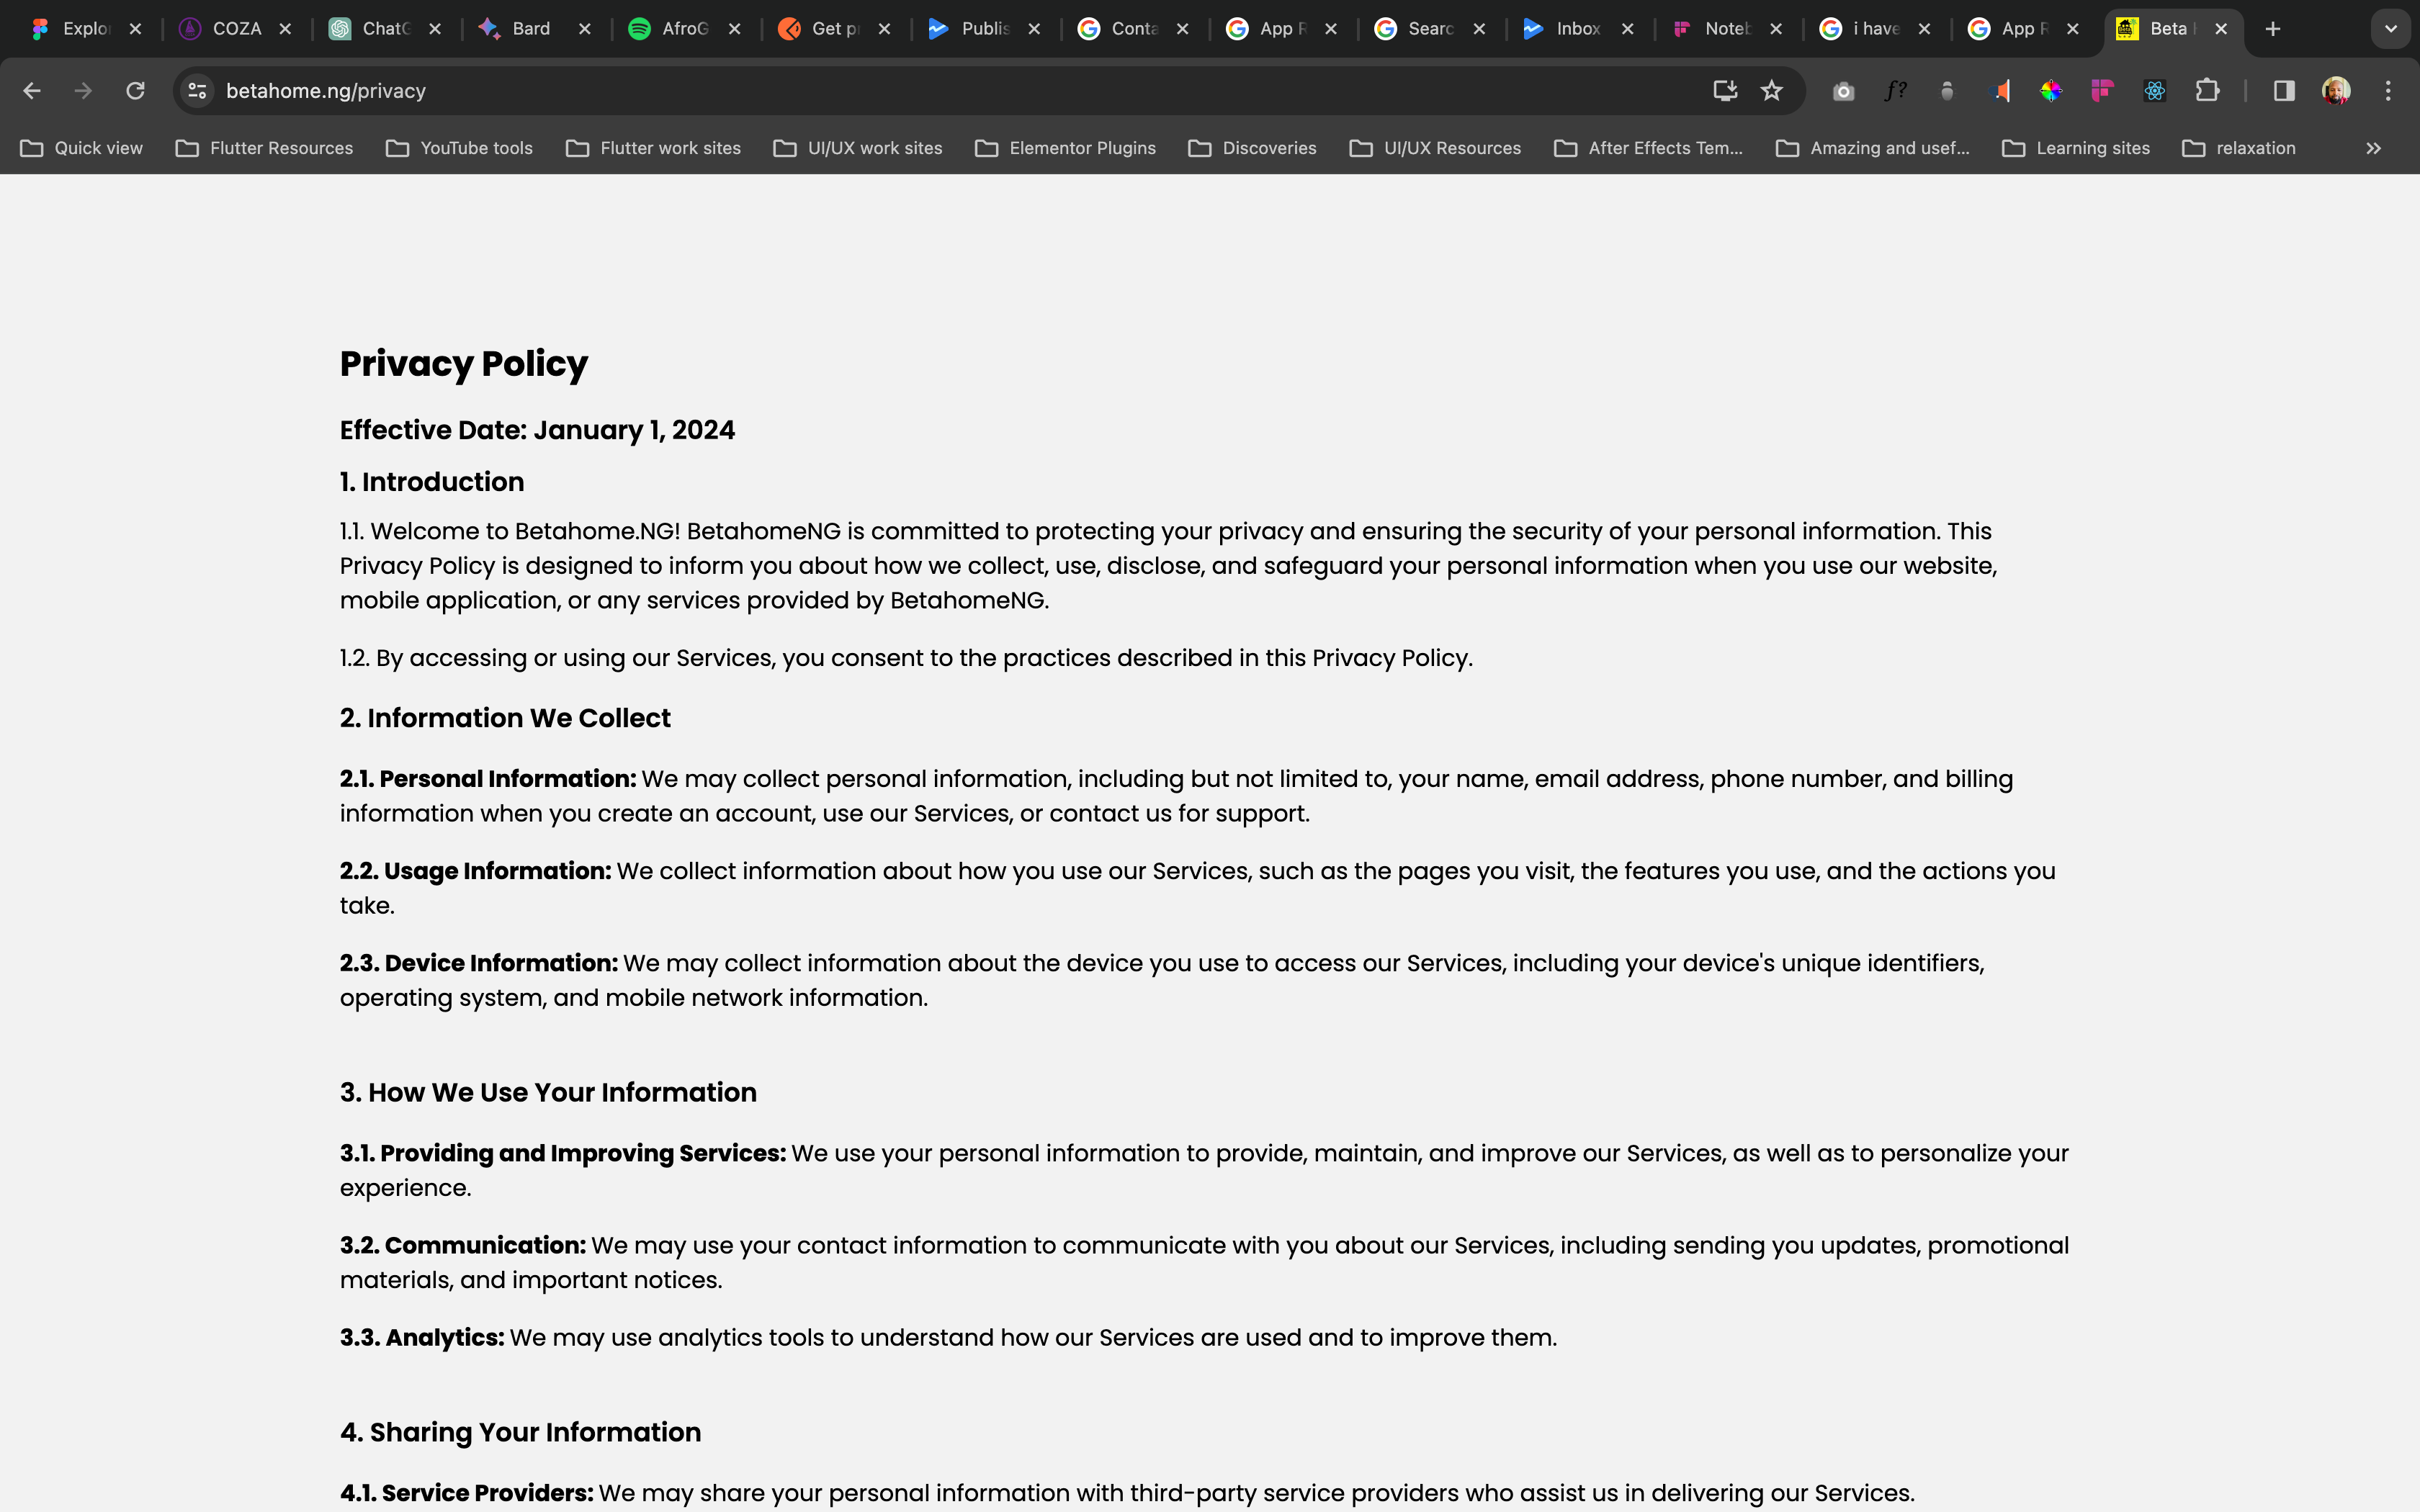
Task: Open the Extensions puzzle piece menu
Action: click(x=2207, y=91)
